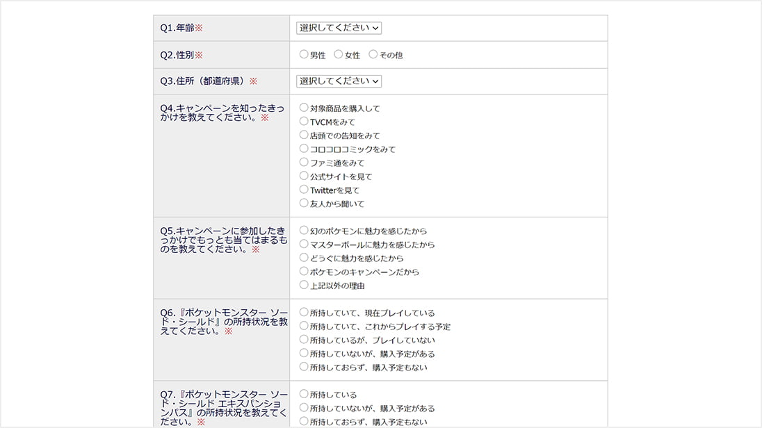Select ポケモンのキャンペーンだから radio button
Viewport: 762px width, 428px height.
pos(304,271)
